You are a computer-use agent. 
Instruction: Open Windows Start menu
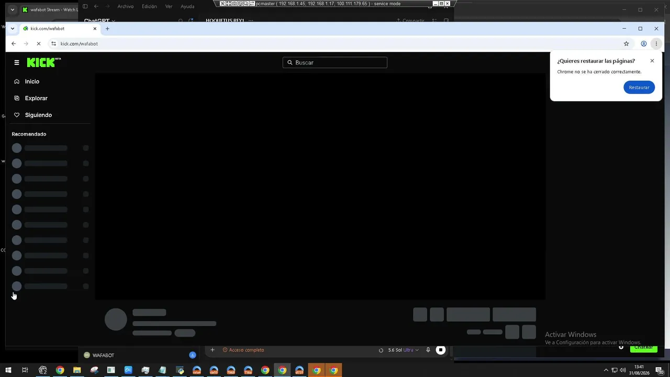point(8,370)
